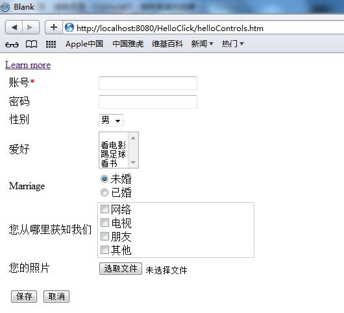Check the 电视 checkbox
The height and width of the screenshot is (313, 344).
click(x=104, y=222)
